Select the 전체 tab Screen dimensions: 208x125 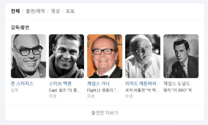[x=15, y=11]
